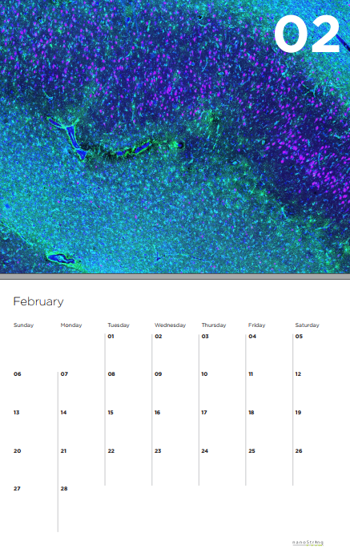Click date 06 under Sunday
The height and width of the screenshot is (553, 350).
coord(18,374)
